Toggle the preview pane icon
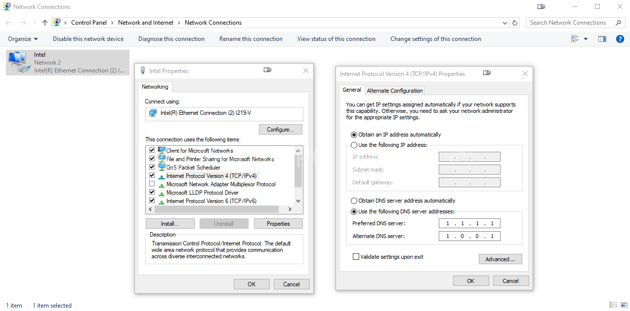This screenshot has height=311, width=630. click(602, 39)
